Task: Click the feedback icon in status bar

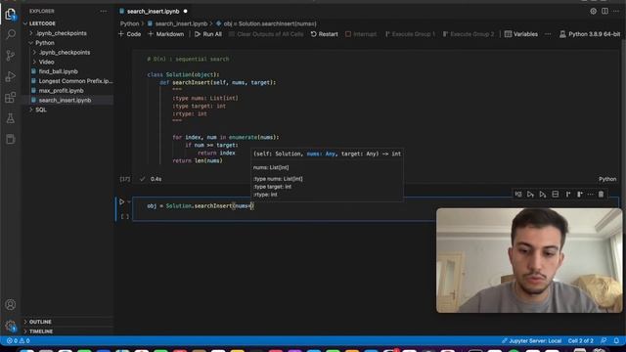Action: [x=604, y=341]
